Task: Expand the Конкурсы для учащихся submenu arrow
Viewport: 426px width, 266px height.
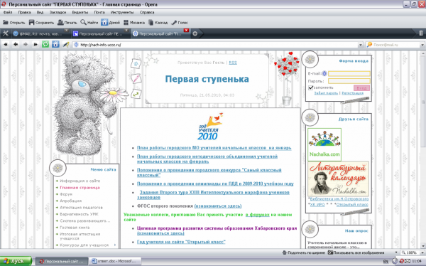Action: [115, 245]
